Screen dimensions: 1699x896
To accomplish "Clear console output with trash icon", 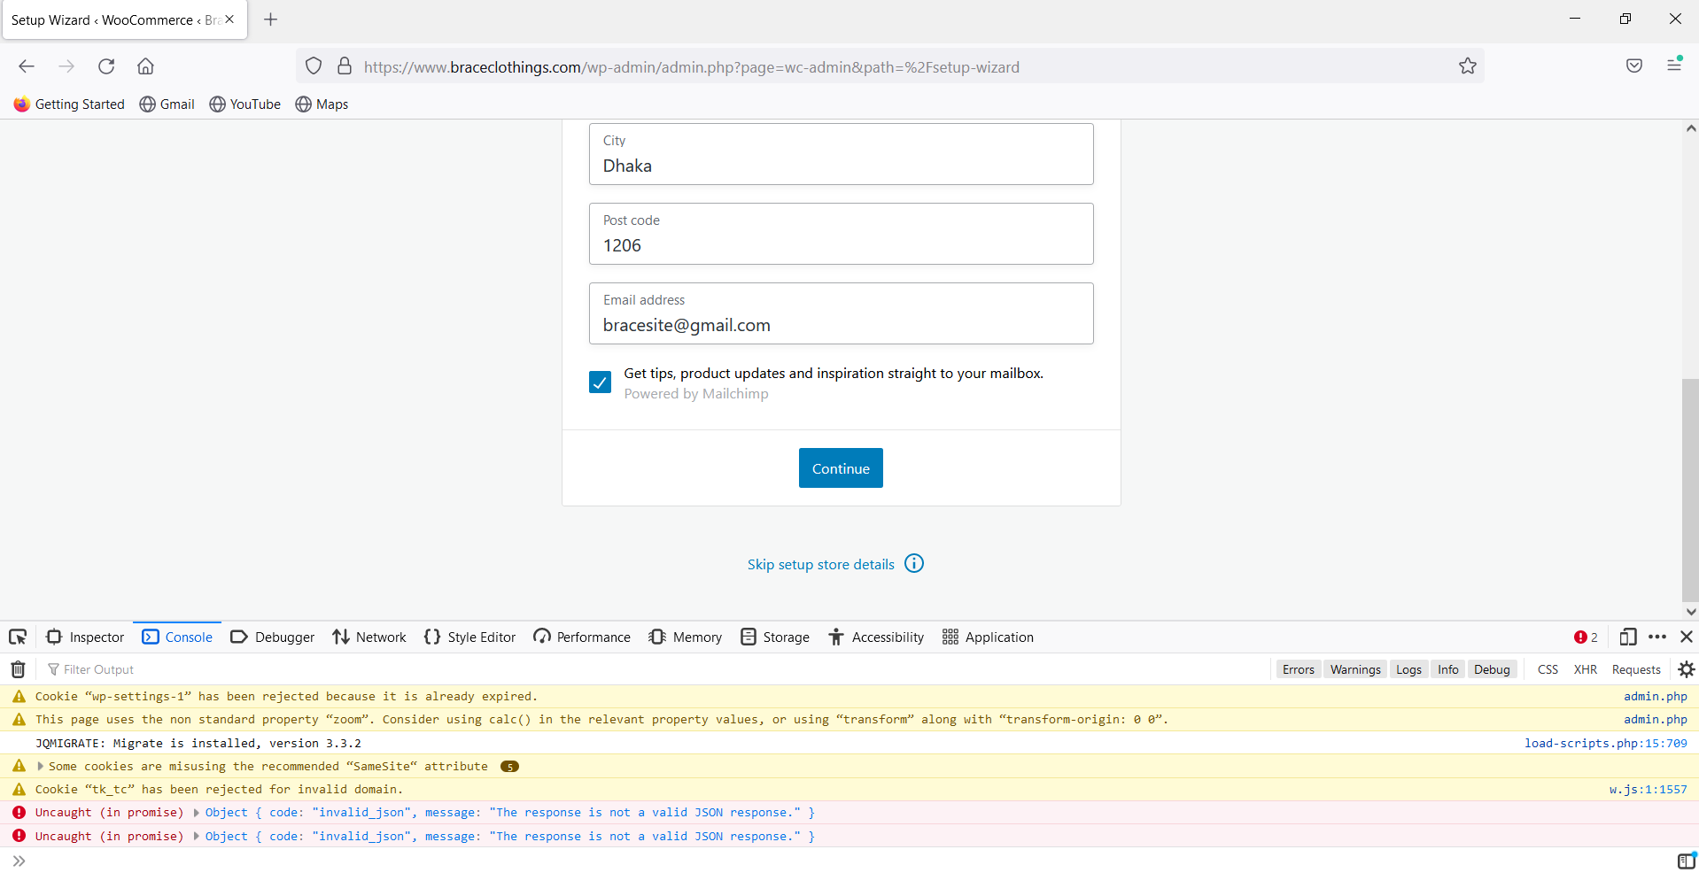I will 18,669.
